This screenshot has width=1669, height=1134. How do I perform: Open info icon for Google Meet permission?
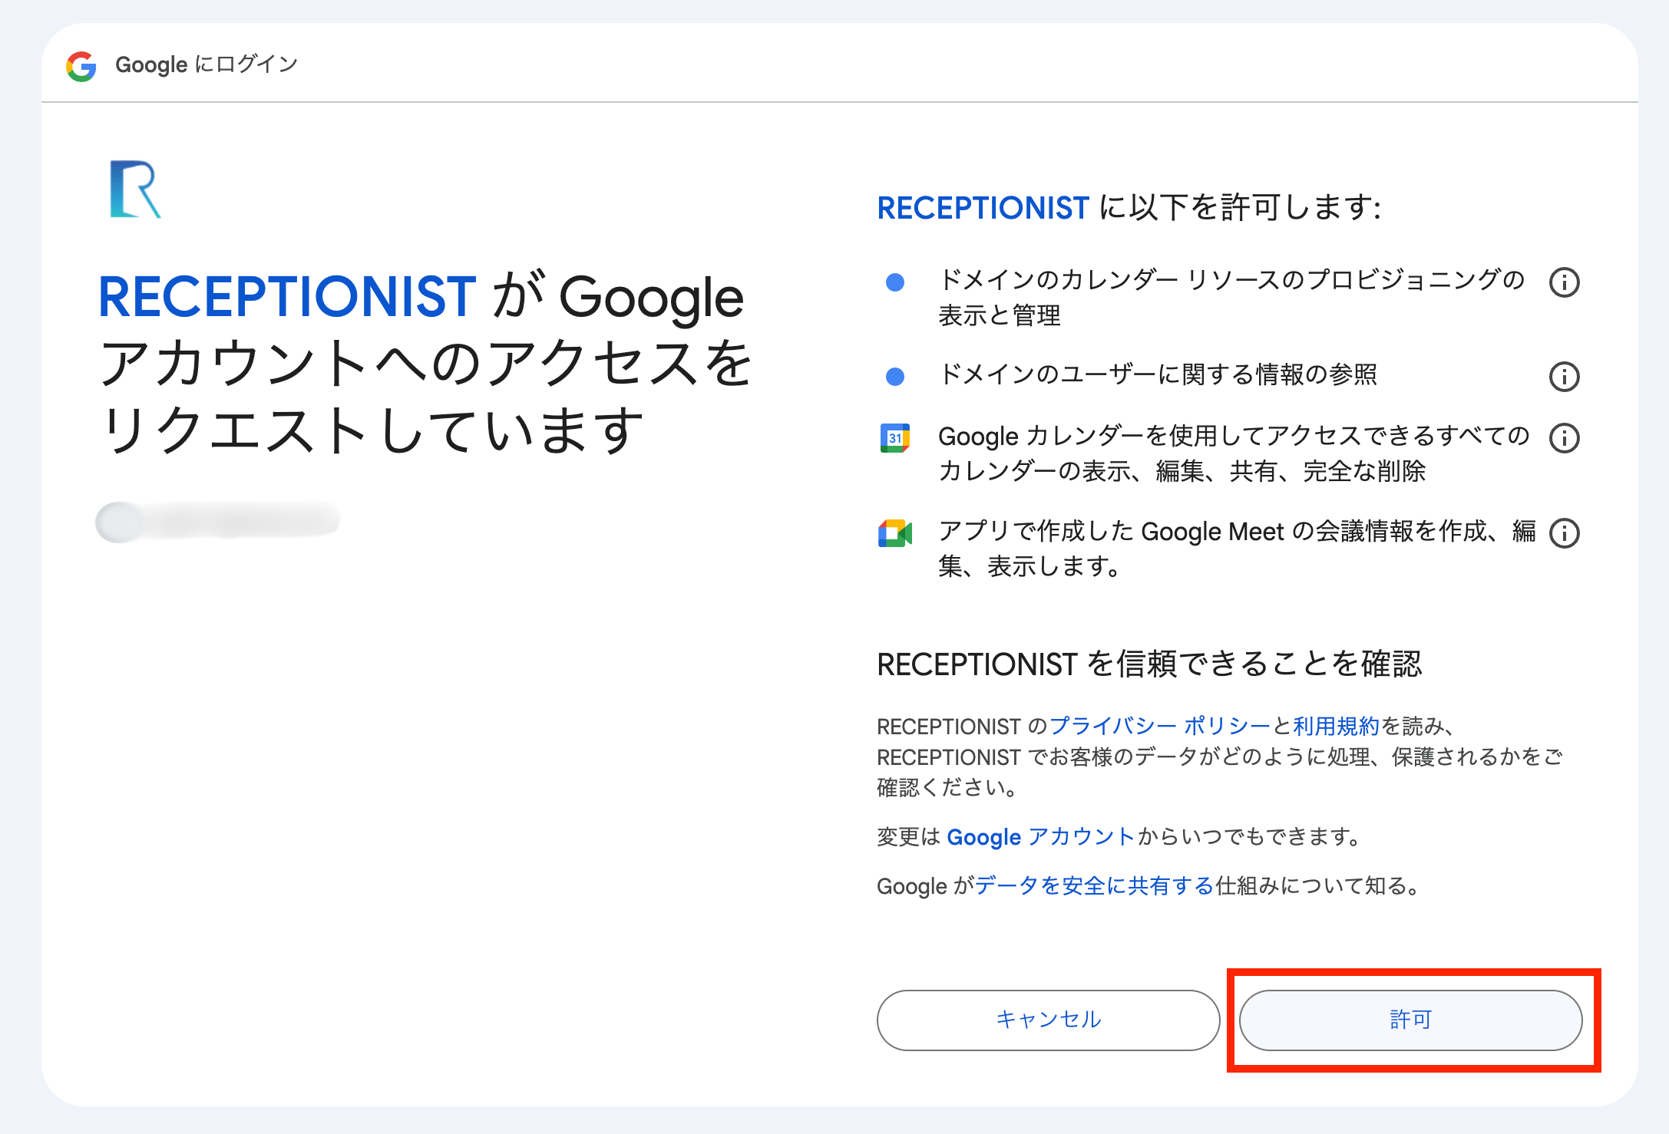pos(1564,533)
